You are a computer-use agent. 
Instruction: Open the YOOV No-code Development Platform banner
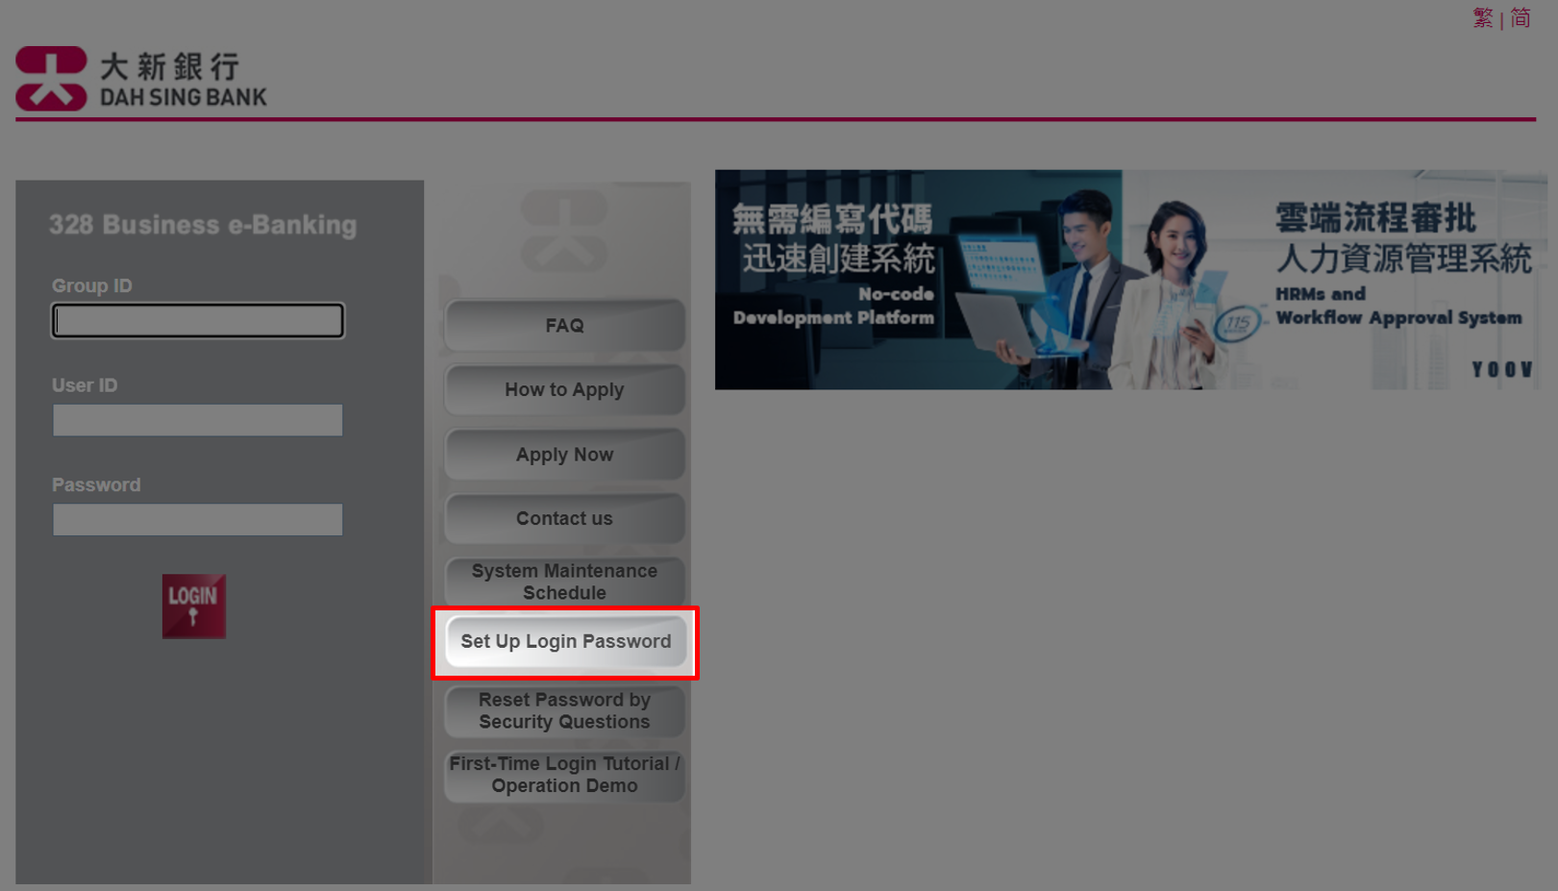point(1131,280)
